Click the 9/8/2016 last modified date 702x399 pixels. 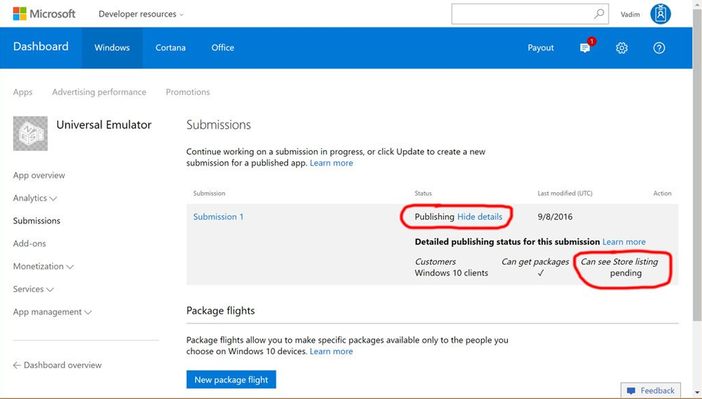click(555, 217)
